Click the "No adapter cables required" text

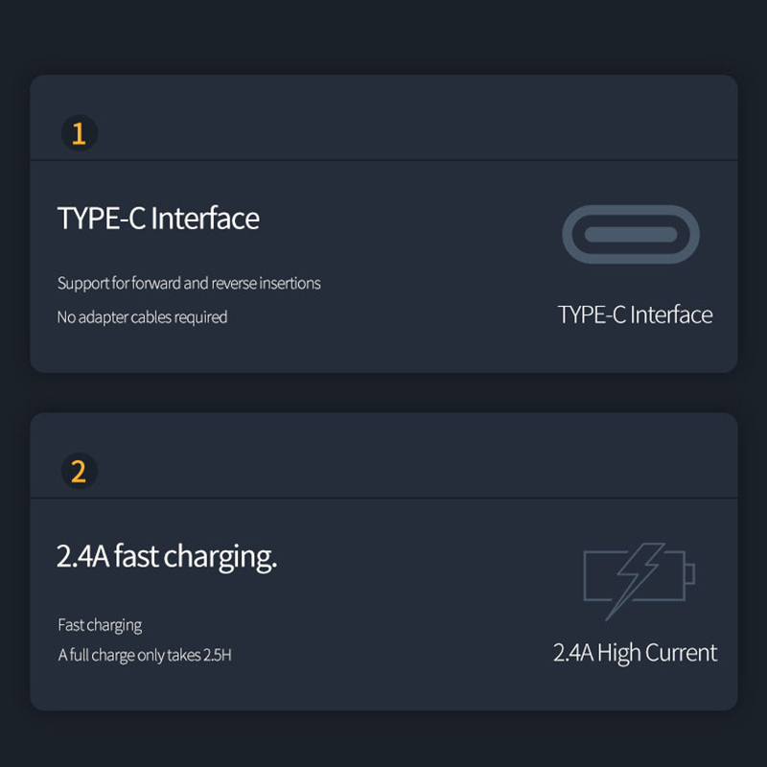pos(142,317)
